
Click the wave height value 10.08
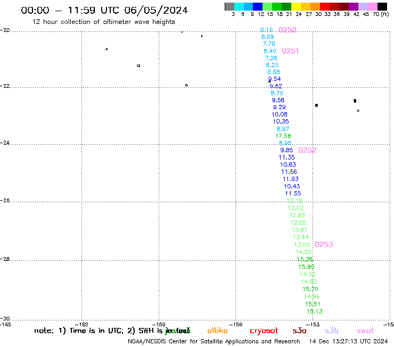coord(280,114)
